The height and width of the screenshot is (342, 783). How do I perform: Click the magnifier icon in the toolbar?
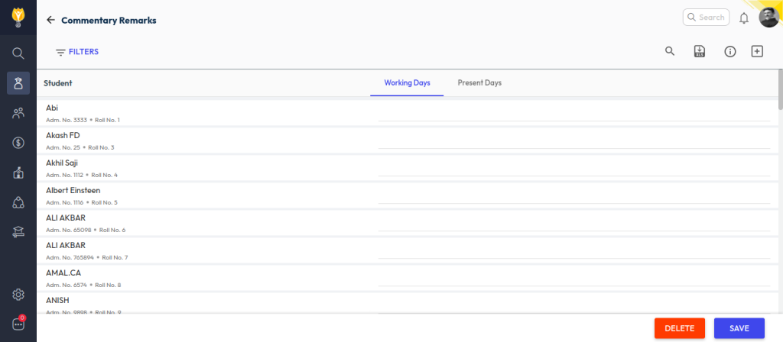(x=670, y=51)
